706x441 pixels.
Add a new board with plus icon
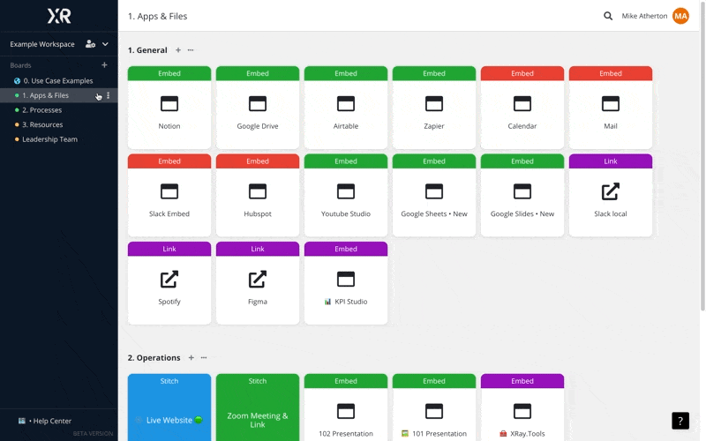(104, 65)
